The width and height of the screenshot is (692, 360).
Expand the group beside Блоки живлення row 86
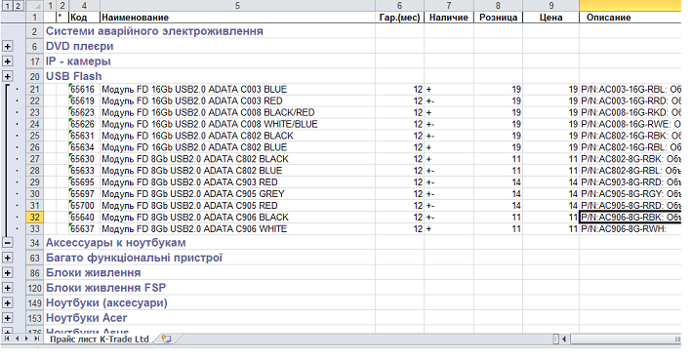pyautogui.click(x=8, y=272)
